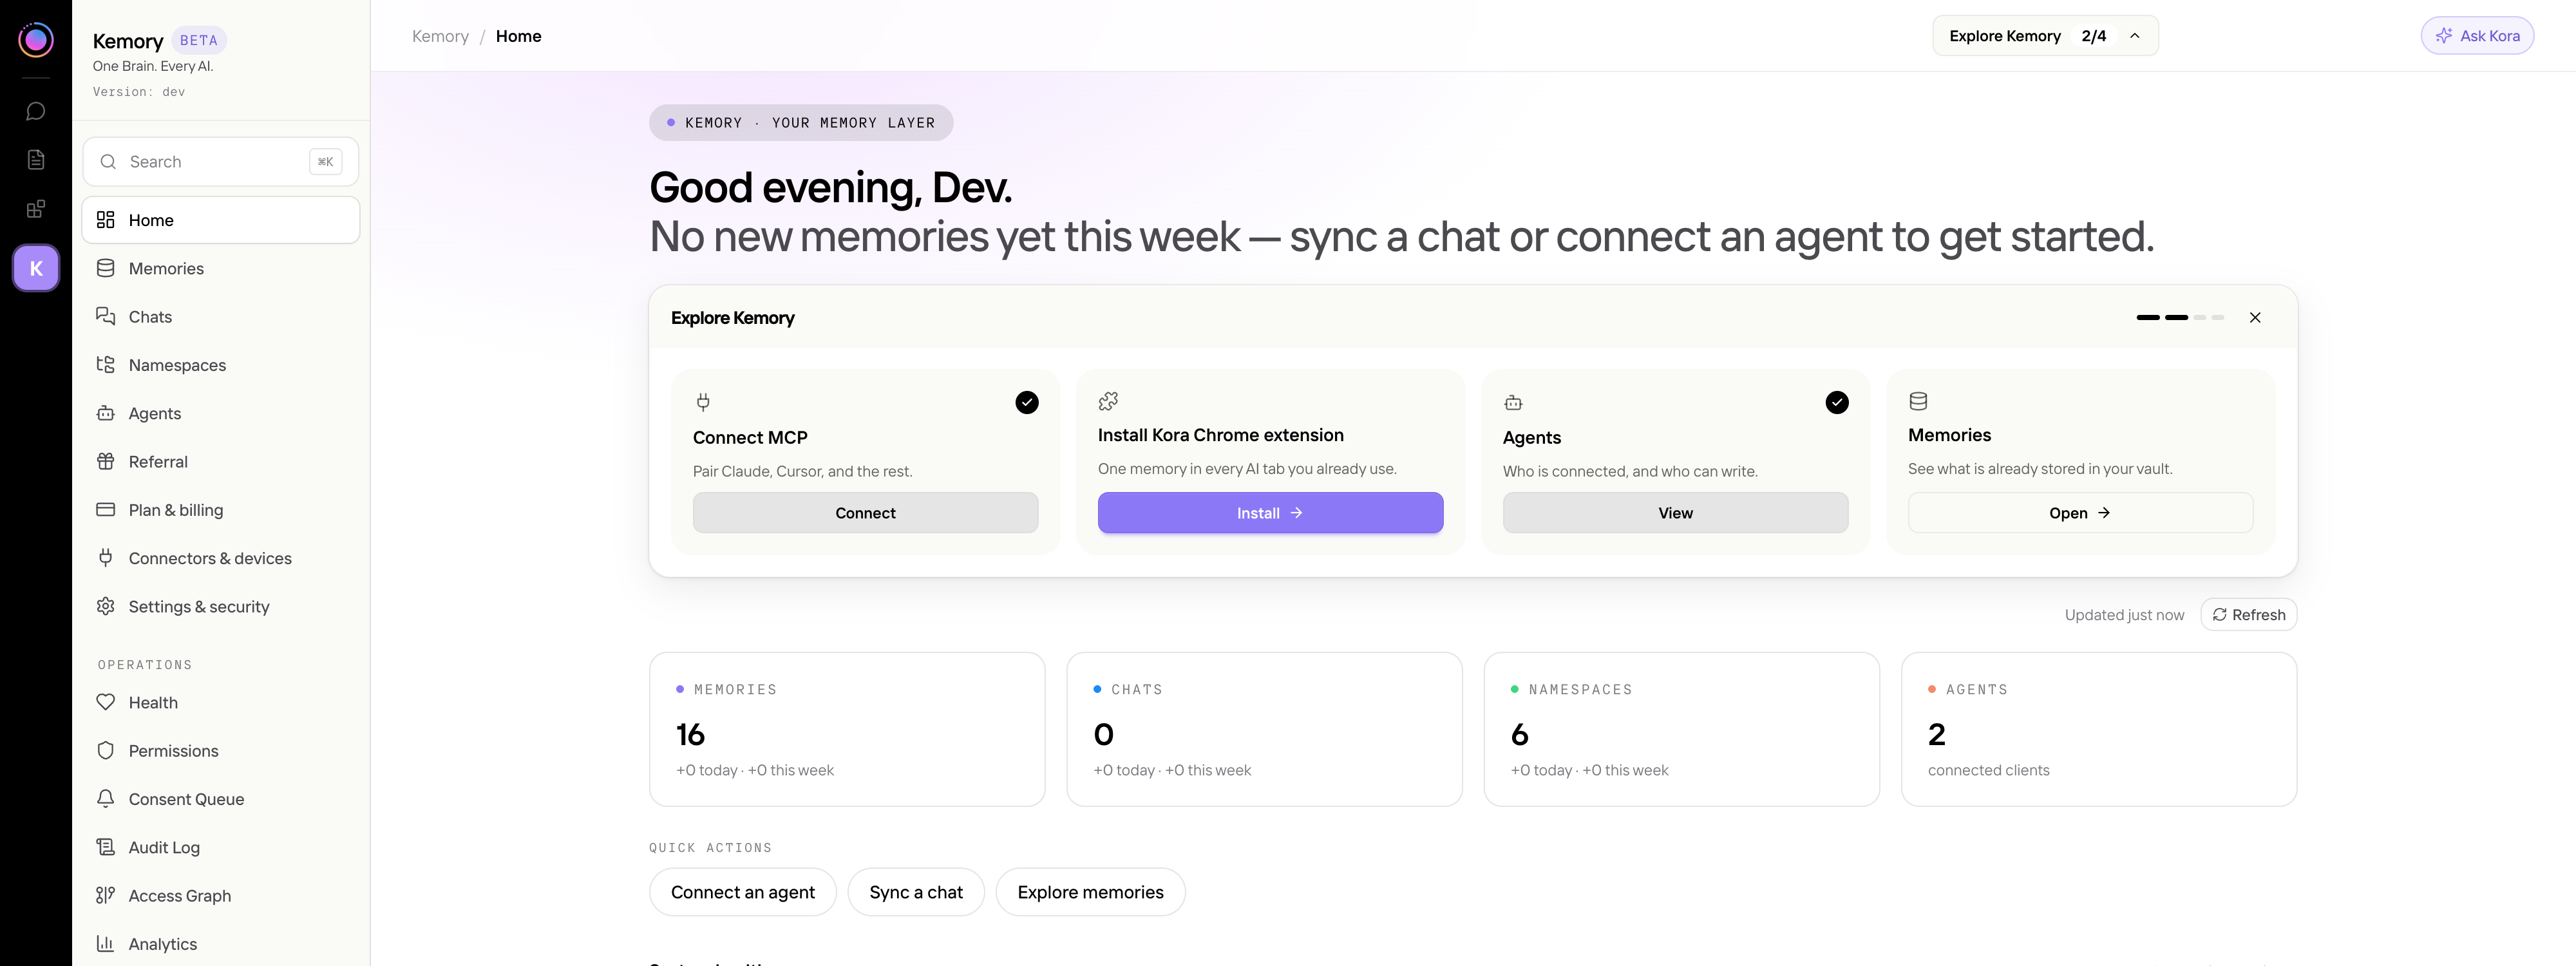Viewport: 2576px width, 966px height.
Task: Click the Agents robot icon in the sidebar
Action: pyautogui.click(x=105, y=413)
